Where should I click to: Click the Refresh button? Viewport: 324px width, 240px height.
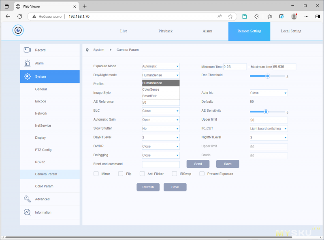point(148,187)
